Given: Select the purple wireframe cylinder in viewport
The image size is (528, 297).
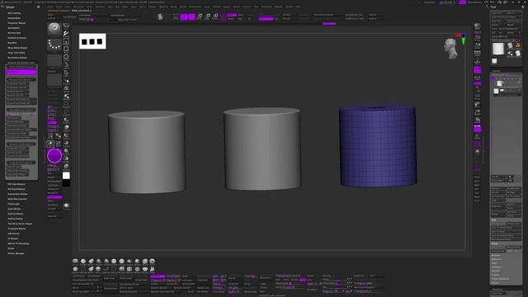Looking at the screenshot, I should coord(378,146).
